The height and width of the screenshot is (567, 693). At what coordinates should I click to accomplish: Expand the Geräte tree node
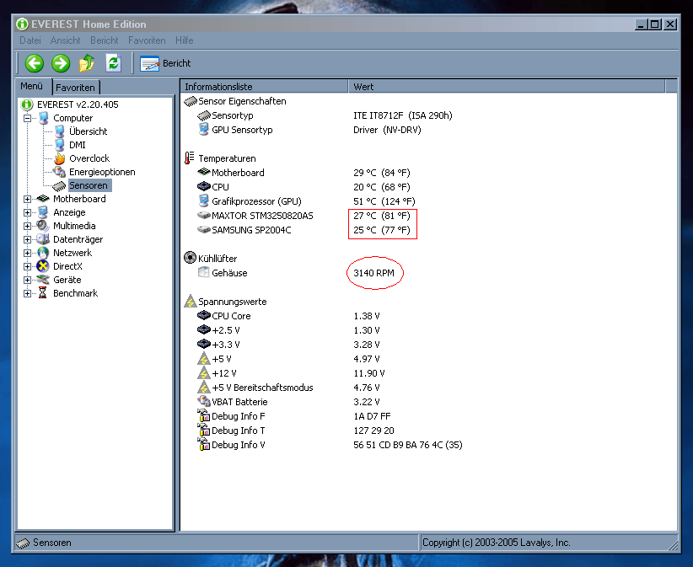28,280
